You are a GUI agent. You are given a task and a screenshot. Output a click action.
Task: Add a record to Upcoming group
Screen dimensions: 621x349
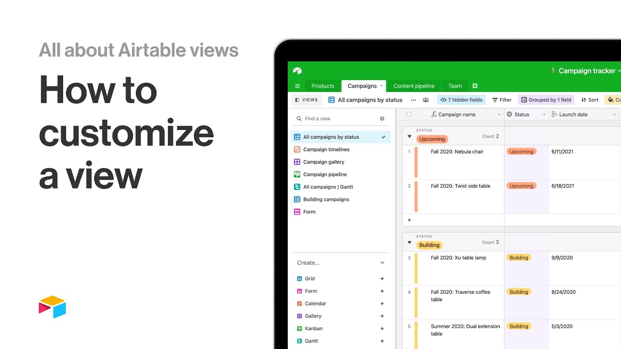click(409, 220)
